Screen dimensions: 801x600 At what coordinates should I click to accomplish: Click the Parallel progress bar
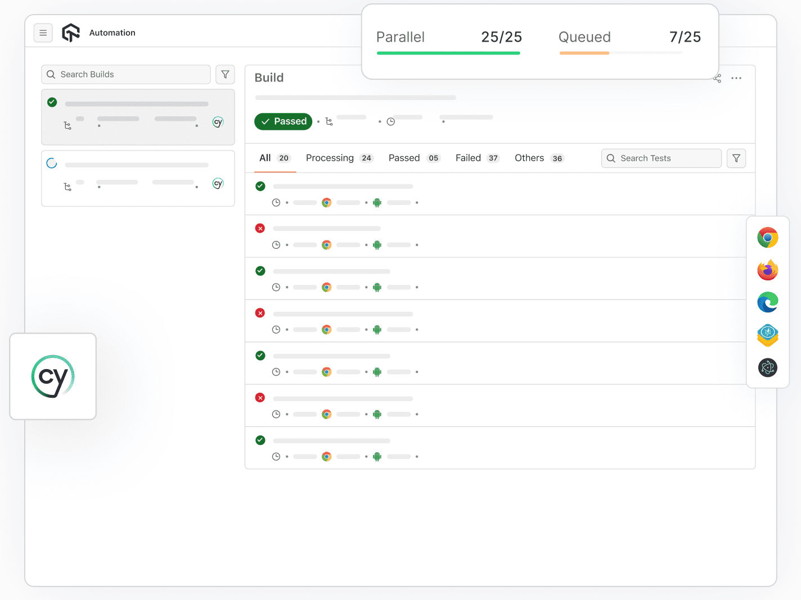448,53
